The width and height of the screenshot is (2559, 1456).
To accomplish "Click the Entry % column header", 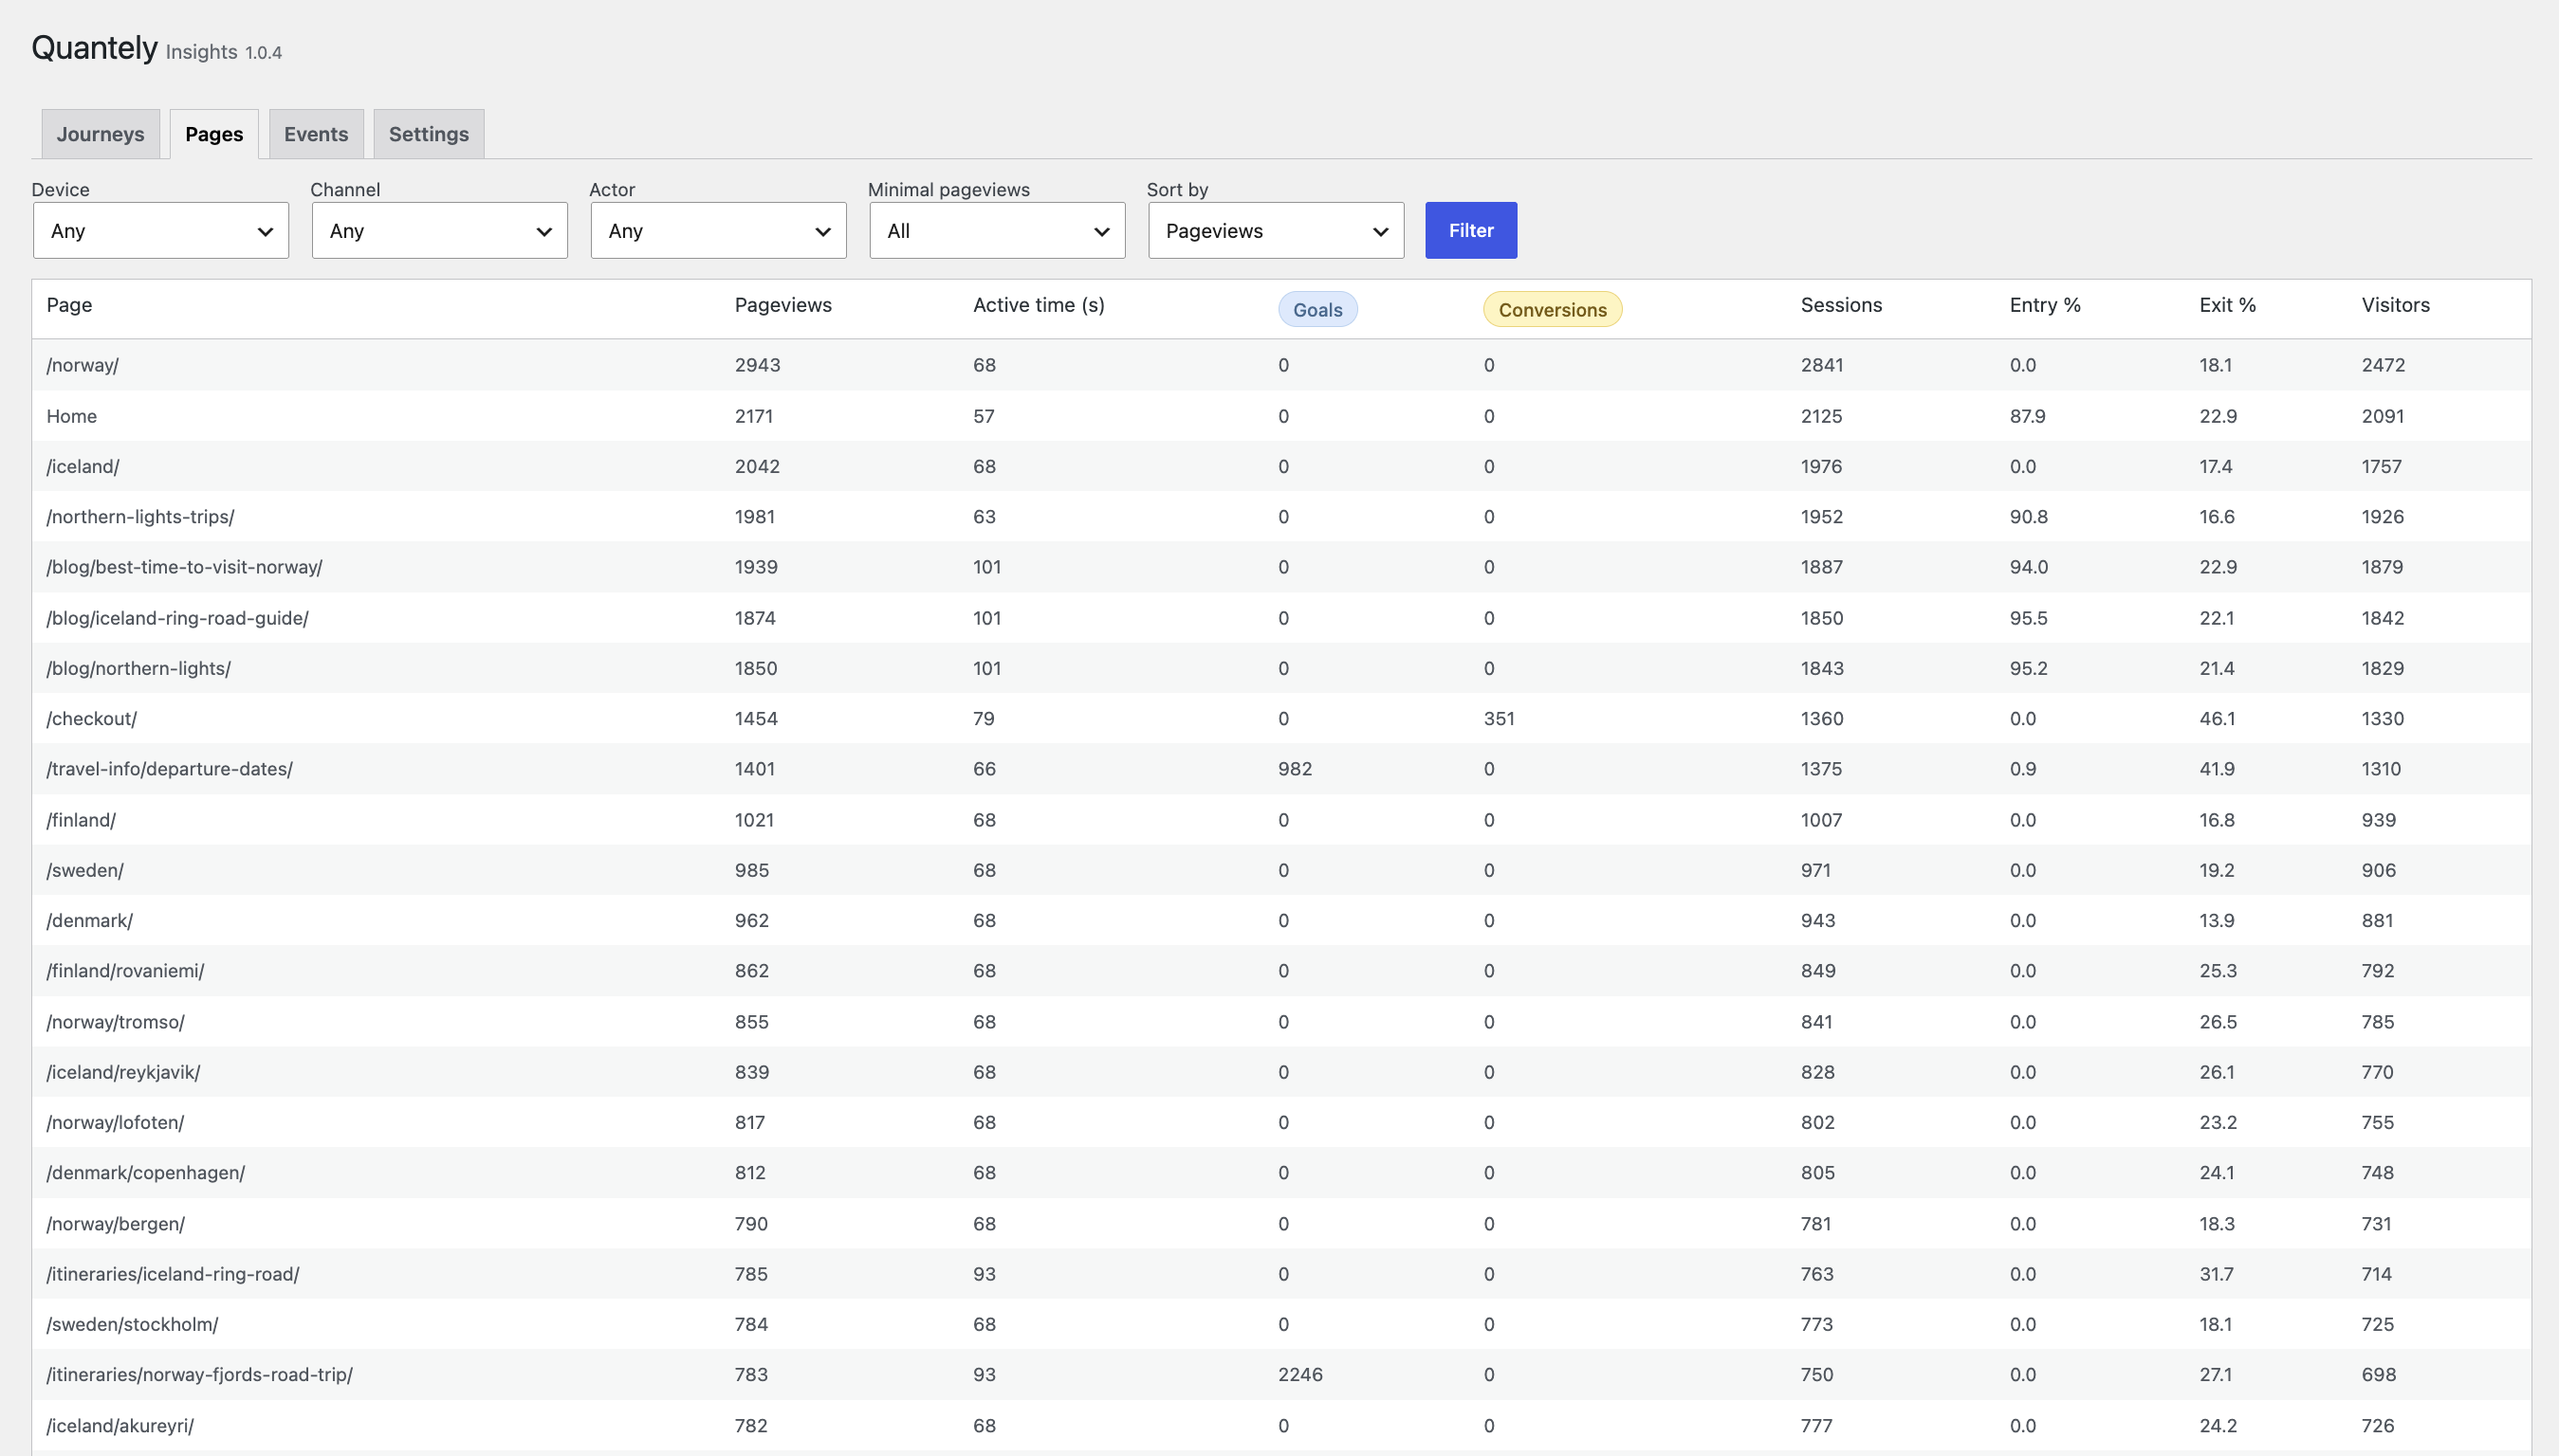I will [x=2045, y=305].
